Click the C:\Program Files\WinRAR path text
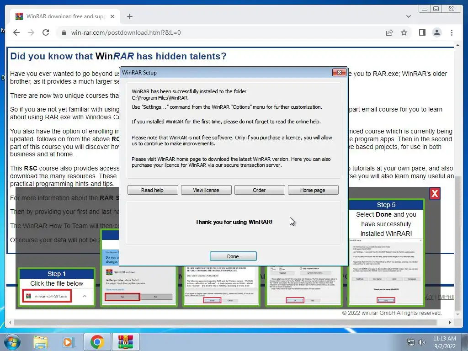This screenshot has height=351, width=468. pyautogui.click(x=160, y=98)
